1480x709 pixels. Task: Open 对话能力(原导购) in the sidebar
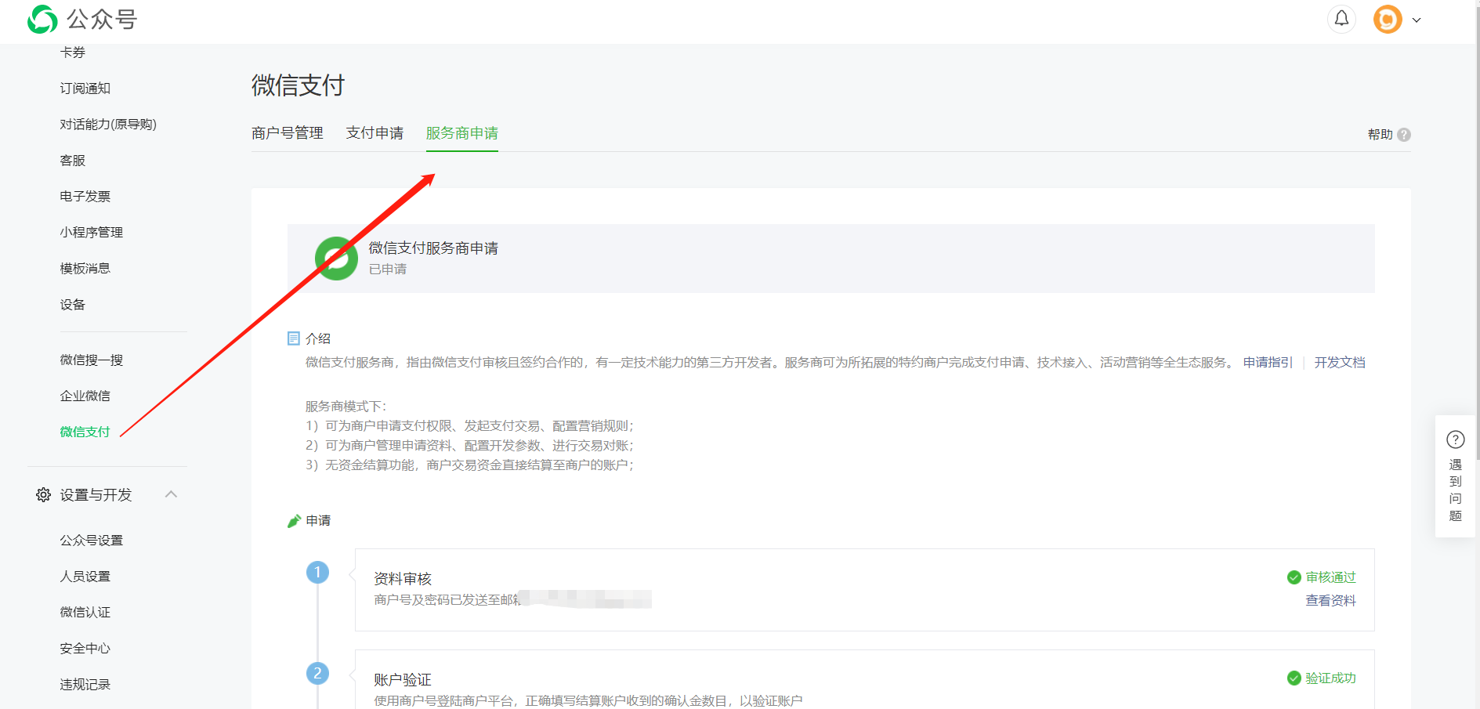click(x=108, y=125)
